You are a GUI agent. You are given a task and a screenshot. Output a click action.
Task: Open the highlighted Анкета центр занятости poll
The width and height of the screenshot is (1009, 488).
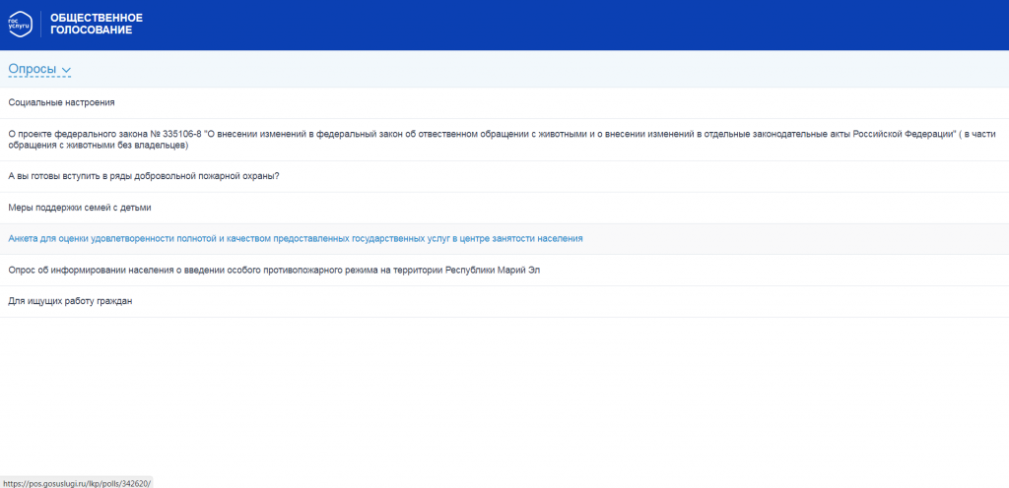[296, 239]
